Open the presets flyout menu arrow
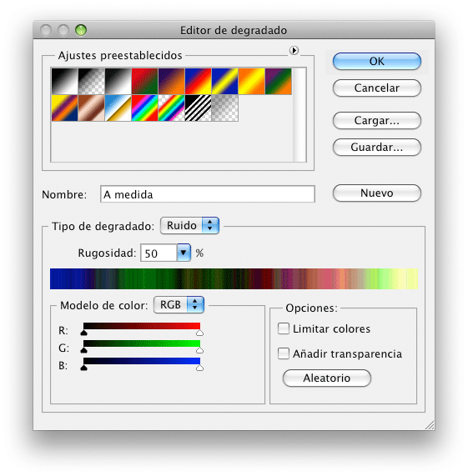The height and width of the screenshot is (476, 468). (294, 50)
